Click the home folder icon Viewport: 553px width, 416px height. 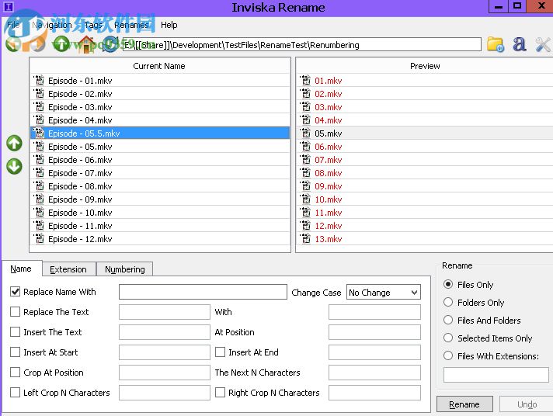coord(86,44)
